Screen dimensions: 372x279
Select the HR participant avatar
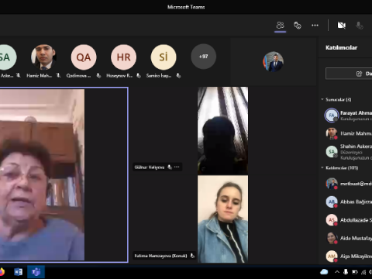tap(123, 57)
